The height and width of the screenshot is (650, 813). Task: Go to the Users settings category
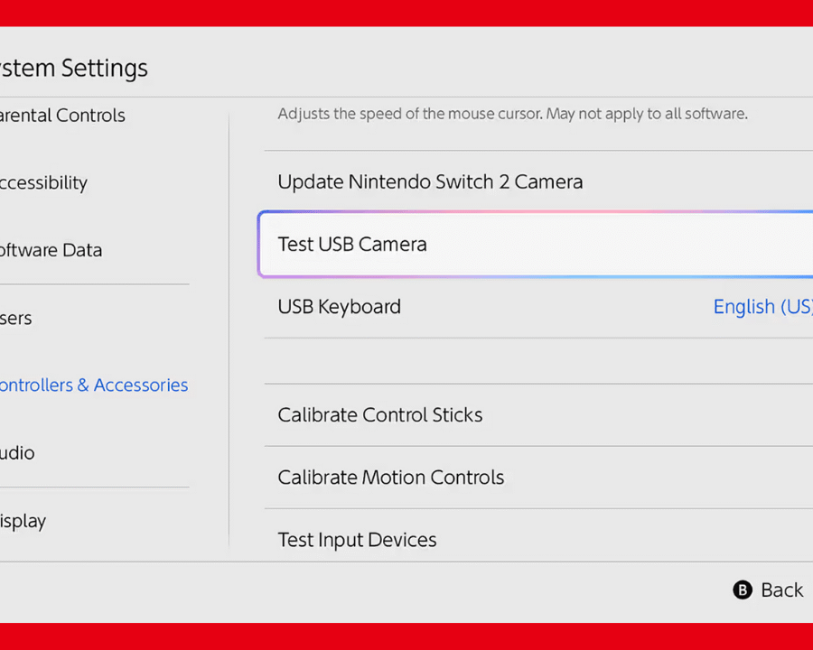pyautogui.click(x=15, y=319)
